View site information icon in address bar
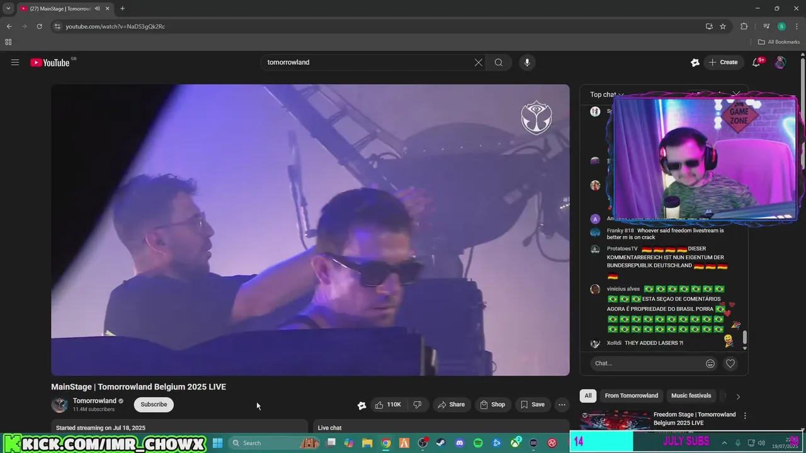This screenshot has width=806, height=453. pyautogui.click(x=57, y=26)
